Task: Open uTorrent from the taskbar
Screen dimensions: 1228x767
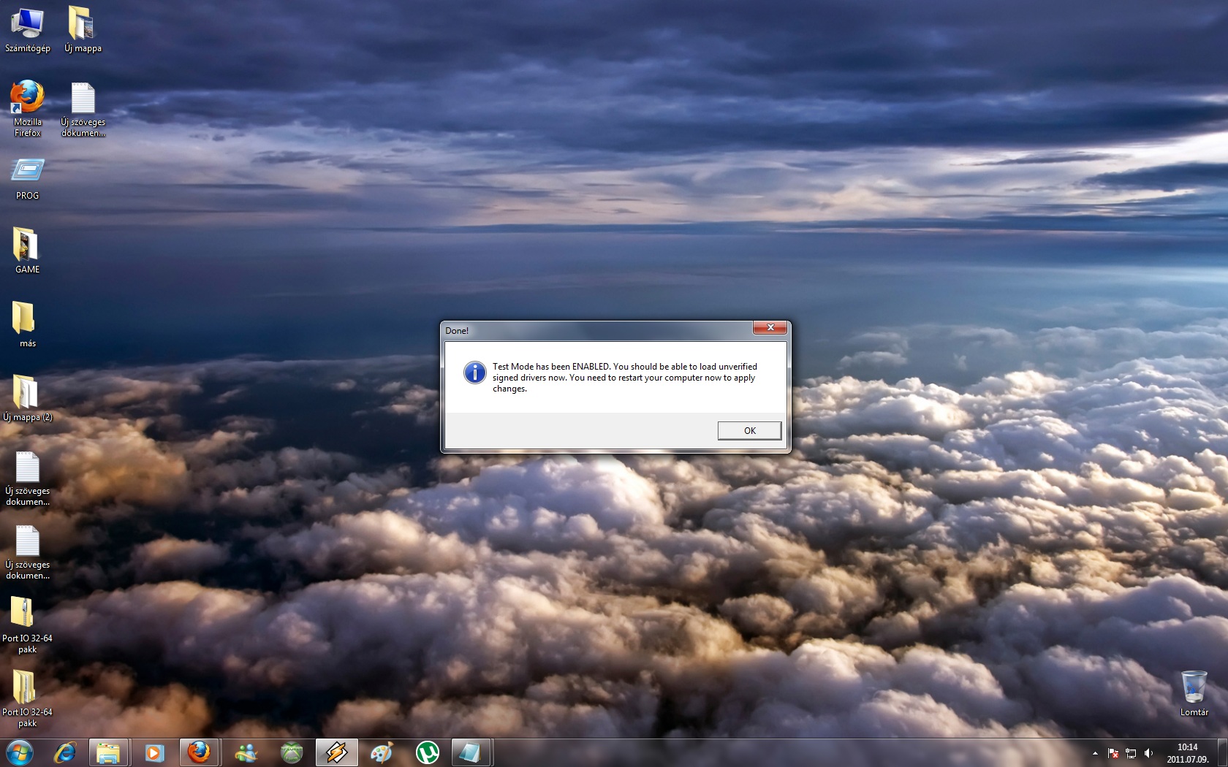Action: tap(427, 752)
